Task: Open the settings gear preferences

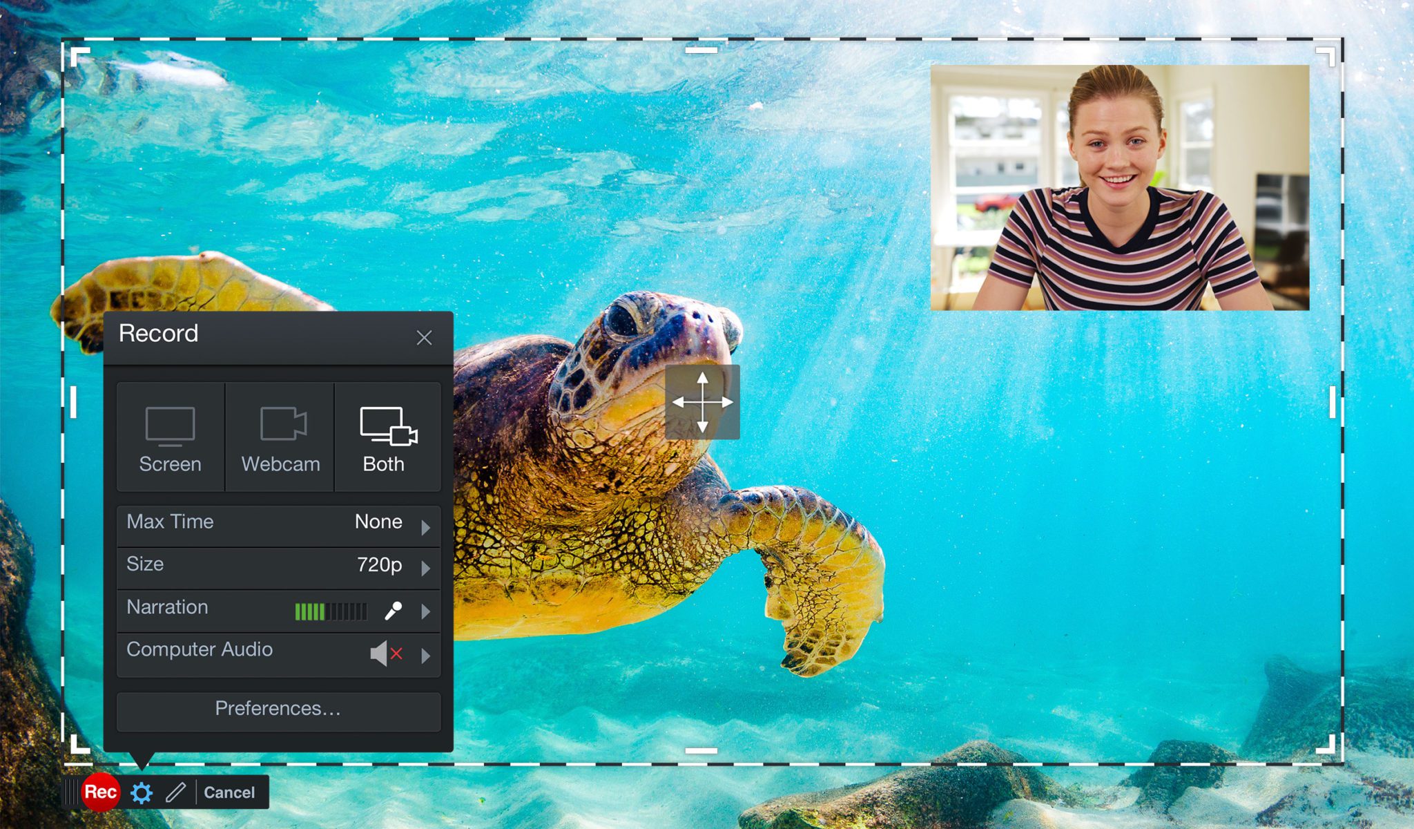Action: (x=131, y=792)
